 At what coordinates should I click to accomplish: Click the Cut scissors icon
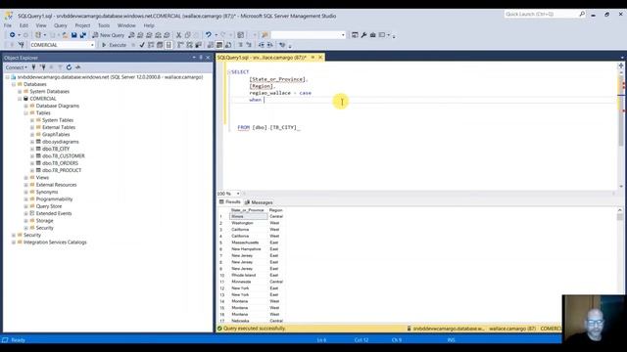178,35
